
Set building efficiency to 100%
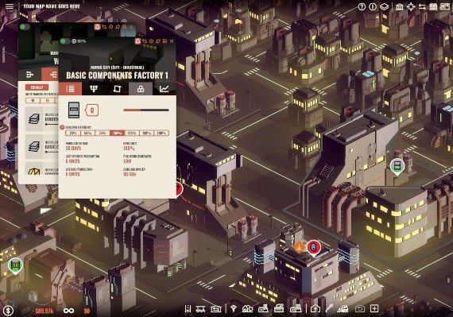(x=118, y=133)
